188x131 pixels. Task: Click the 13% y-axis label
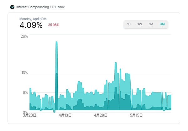[24, 73]
